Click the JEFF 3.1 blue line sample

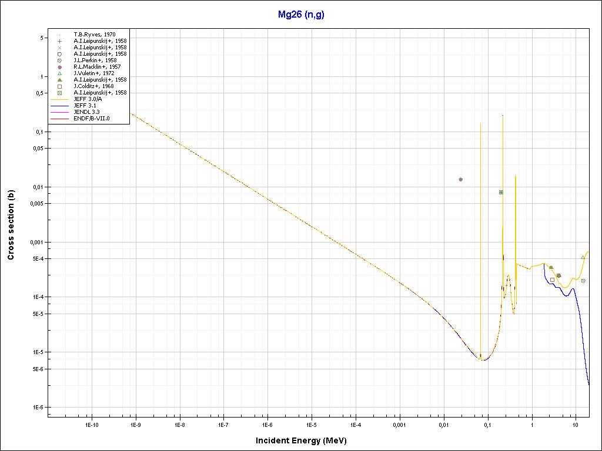(x=60, y=106)
